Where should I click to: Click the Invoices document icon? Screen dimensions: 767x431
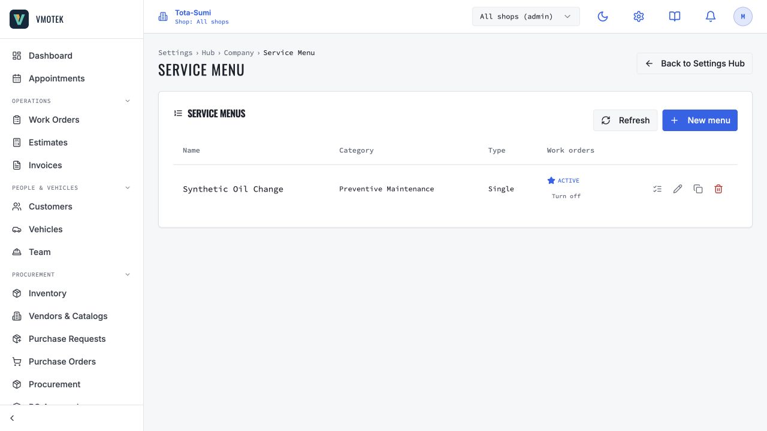click(17, 165)
